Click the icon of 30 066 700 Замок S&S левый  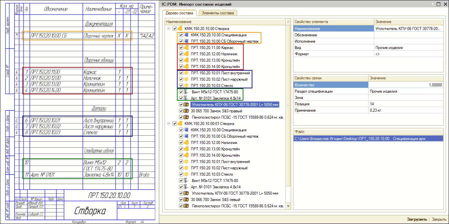pos(186,199)
